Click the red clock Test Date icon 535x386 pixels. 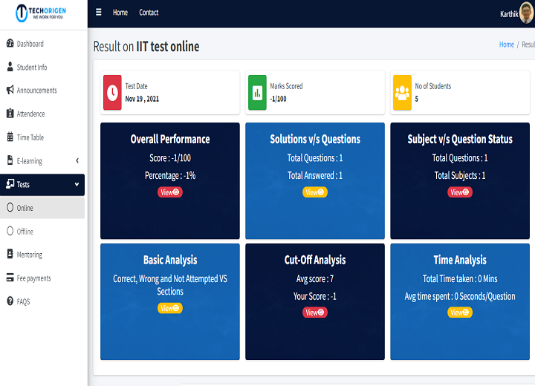click(112, 92)
